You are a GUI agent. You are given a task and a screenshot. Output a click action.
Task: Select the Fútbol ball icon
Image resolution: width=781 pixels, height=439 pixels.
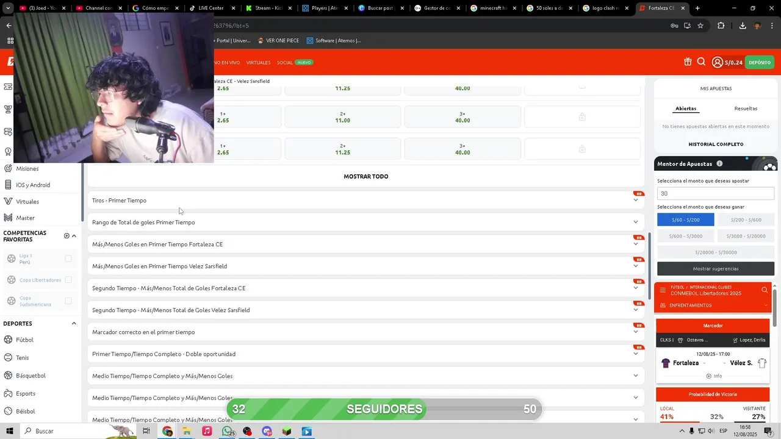coord(9,340)
